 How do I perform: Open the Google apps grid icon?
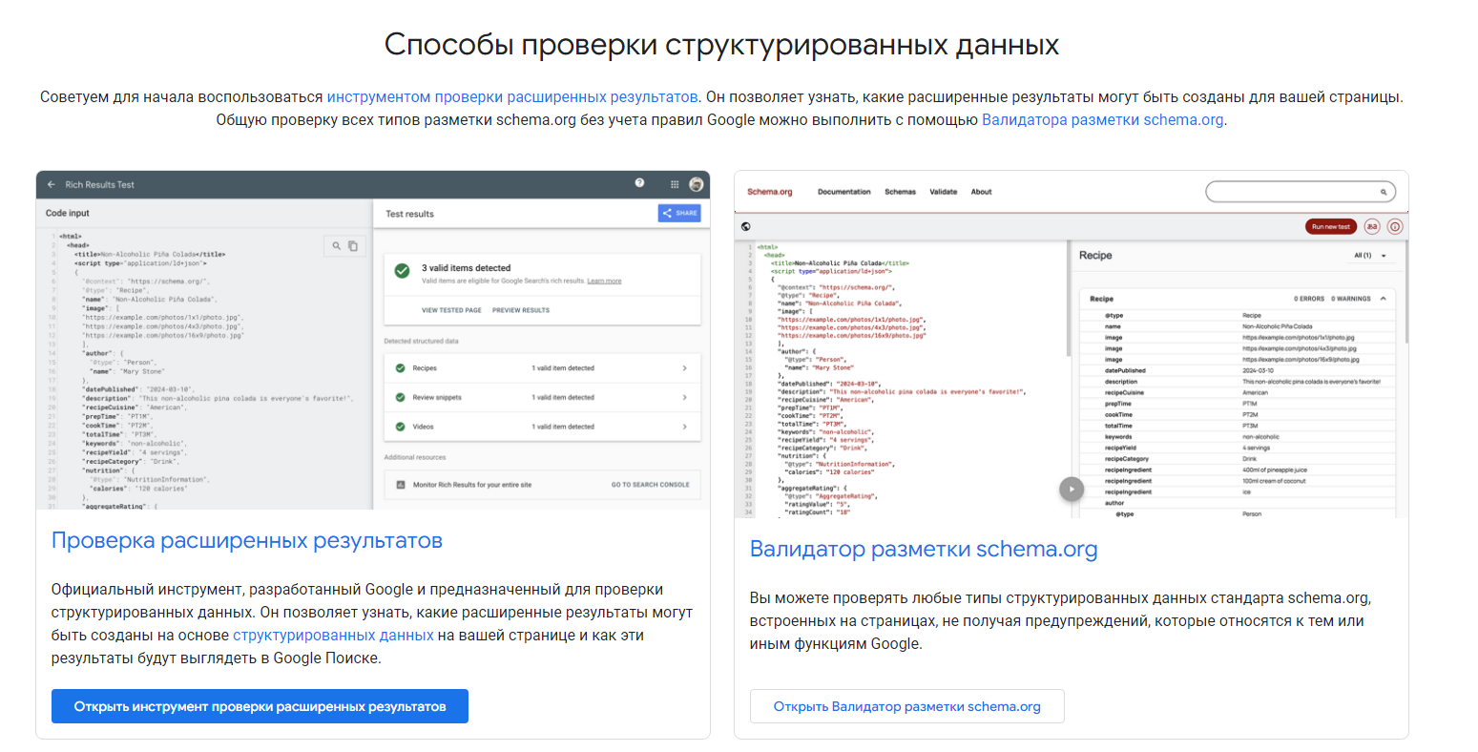[675, 184]
